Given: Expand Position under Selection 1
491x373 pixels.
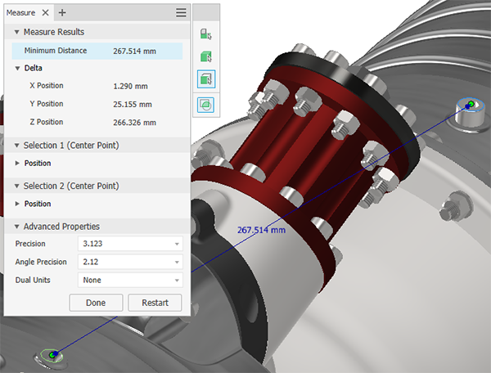Looking at the screenshot, I should click(x=17, y=163).
